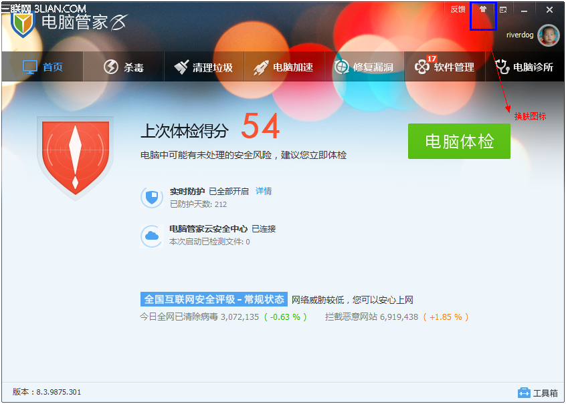Image resolution: width=566 pixels, height=404 pixels.
Task: Select the 杀毒 lightning antivirus icon
Action: pos(109,65)
